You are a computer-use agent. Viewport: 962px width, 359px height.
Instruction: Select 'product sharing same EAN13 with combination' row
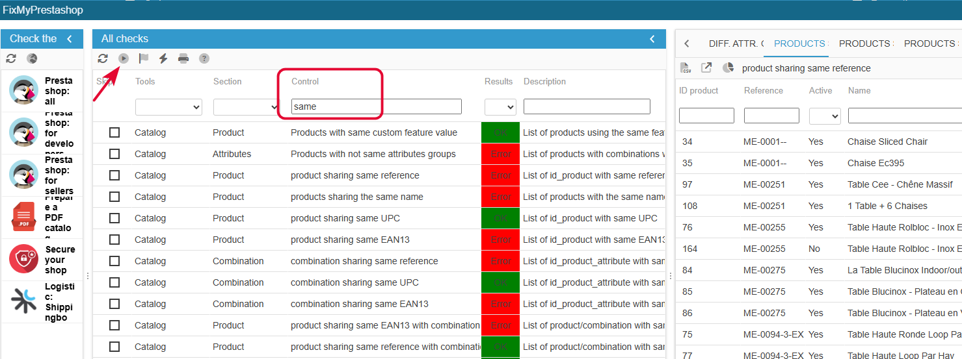pyautogui.click(x=379, y=325)
